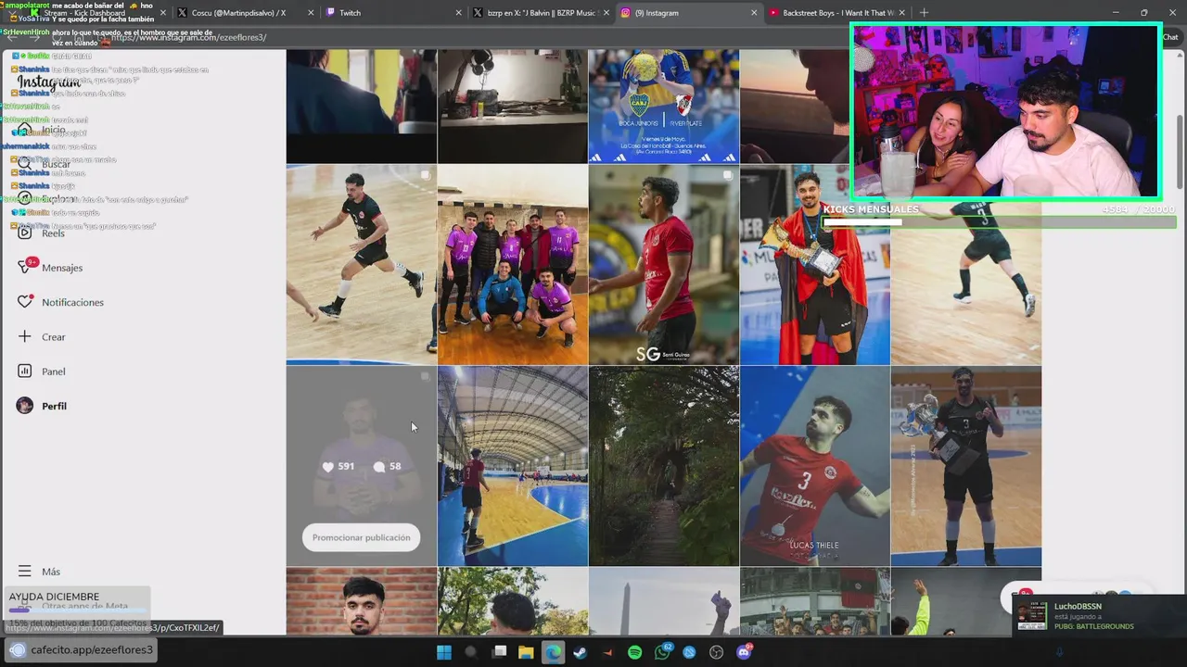Open Panel label in sidebar
The width and height of the screenshot is (1187, 667).
click(x=54, y=371)
